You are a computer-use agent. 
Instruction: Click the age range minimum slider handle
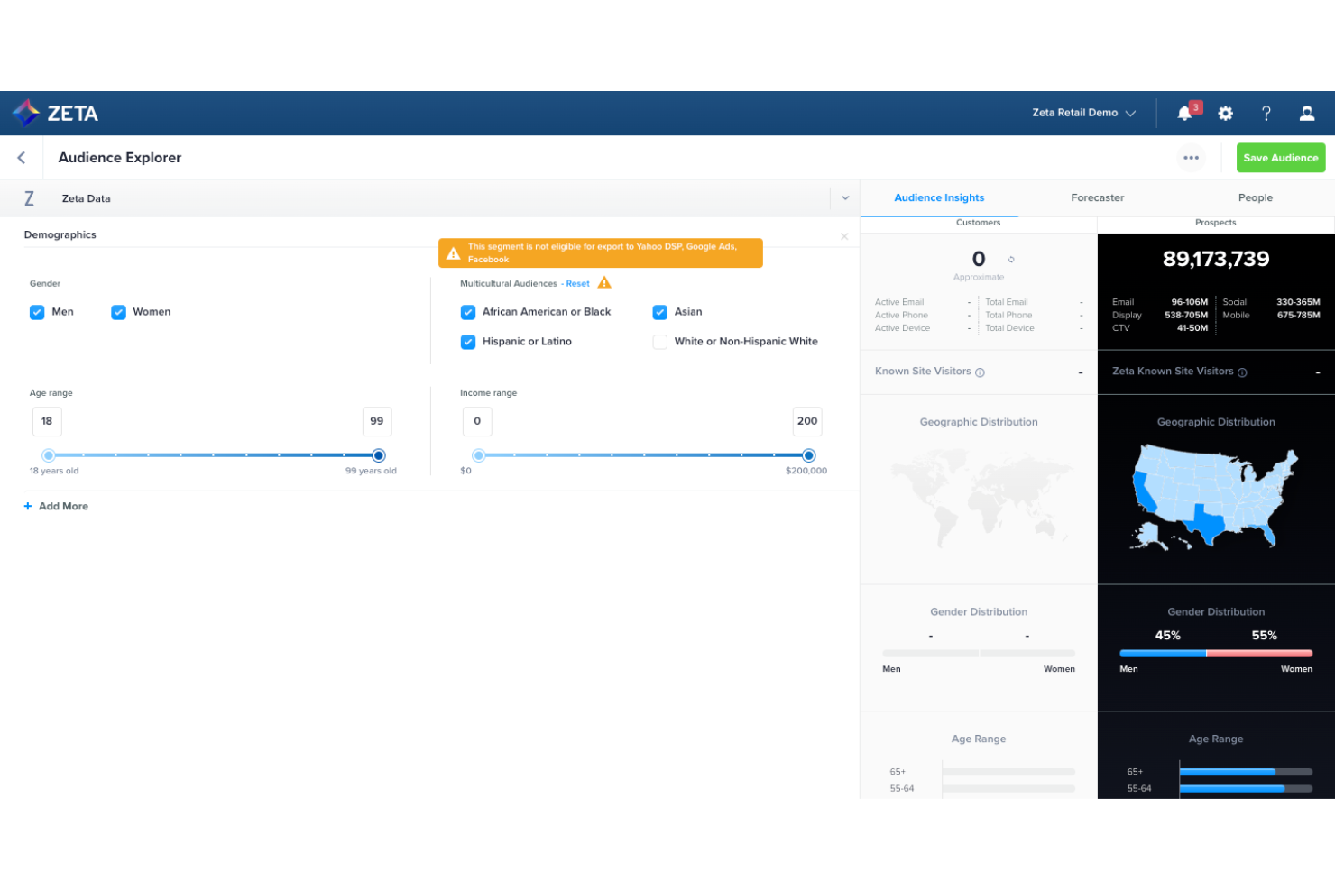[49, 455]
